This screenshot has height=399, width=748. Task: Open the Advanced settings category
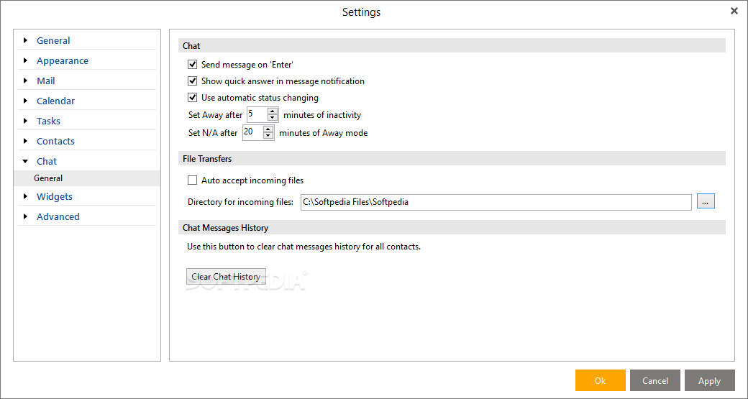pos(58,216)
